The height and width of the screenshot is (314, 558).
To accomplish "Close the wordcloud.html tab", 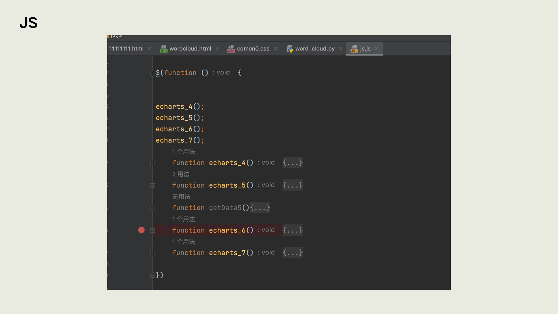I will (x=217, y=49).
